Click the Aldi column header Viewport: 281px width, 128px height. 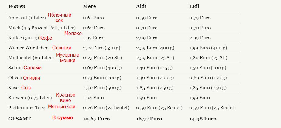(141, 6)
